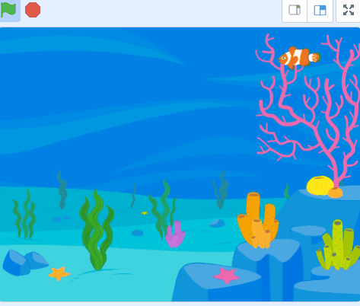Stop the project with red octagon
The width and height of the screenshot is (360, 306).
coord(33,10)
